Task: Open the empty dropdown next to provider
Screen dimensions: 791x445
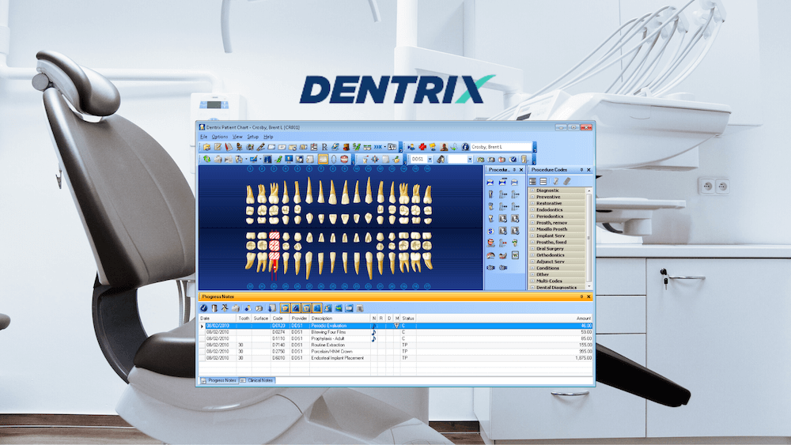Action: click(x=470, y=159)
